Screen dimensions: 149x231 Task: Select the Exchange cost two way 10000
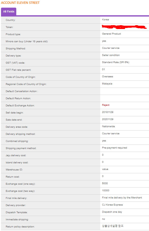(106, 191)
